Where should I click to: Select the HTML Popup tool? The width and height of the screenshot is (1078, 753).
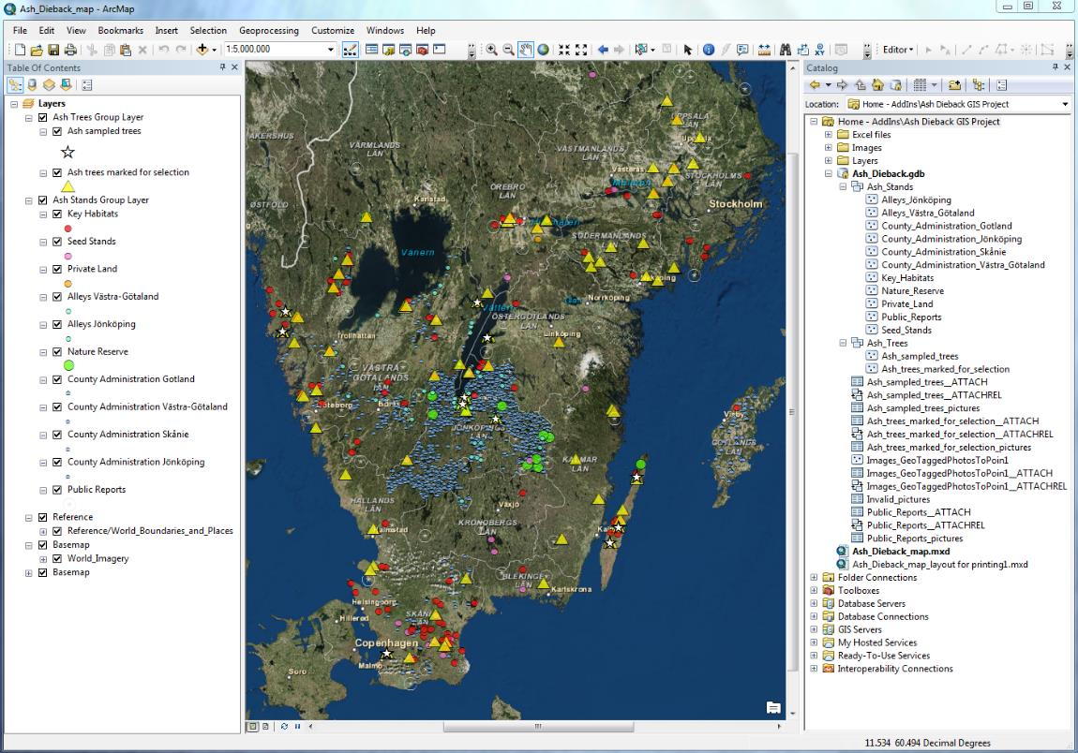[x=742, y=50]
